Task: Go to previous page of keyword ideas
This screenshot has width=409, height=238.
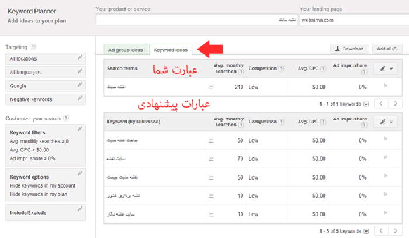Action: click(x=381, y=231)
